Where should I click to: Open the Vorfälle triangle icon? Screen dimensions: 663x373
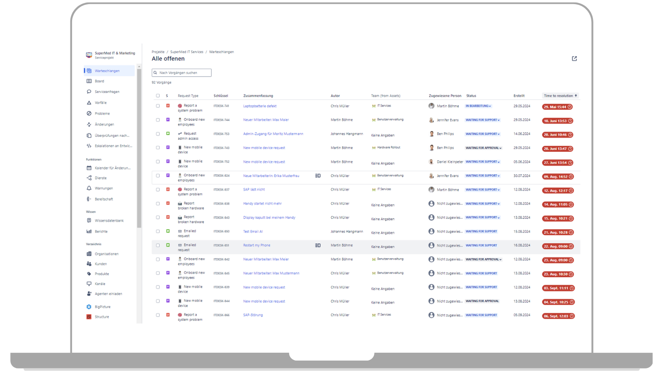click(x=89, y=103)
